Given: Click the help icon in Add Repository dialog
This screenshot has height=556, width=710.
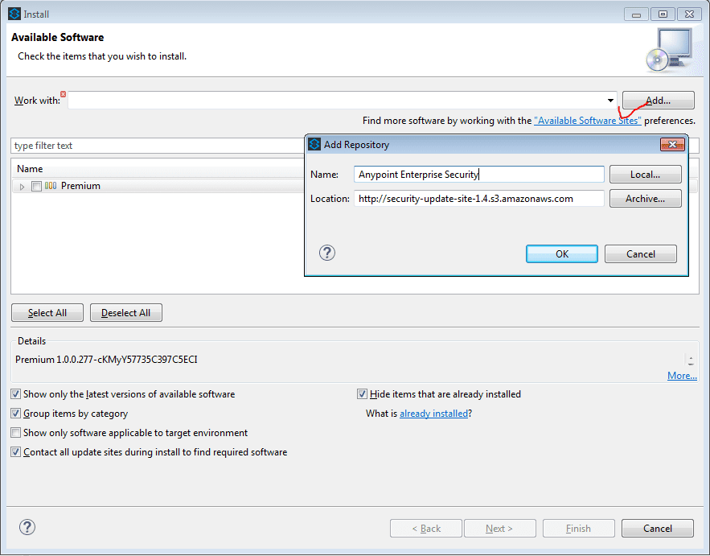Looking at the screenshot, I should pyautogui.click(x=326, y=253).
